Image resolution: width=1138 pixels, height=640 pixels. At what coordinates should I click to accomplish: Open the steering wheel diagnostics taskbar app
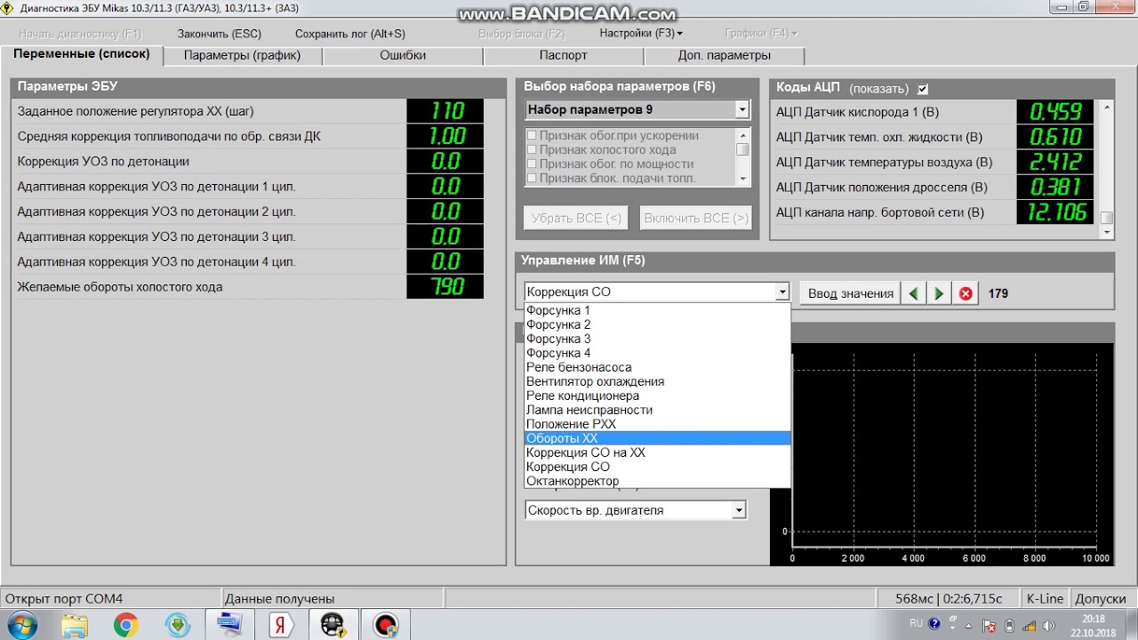[x=333, y=625]
